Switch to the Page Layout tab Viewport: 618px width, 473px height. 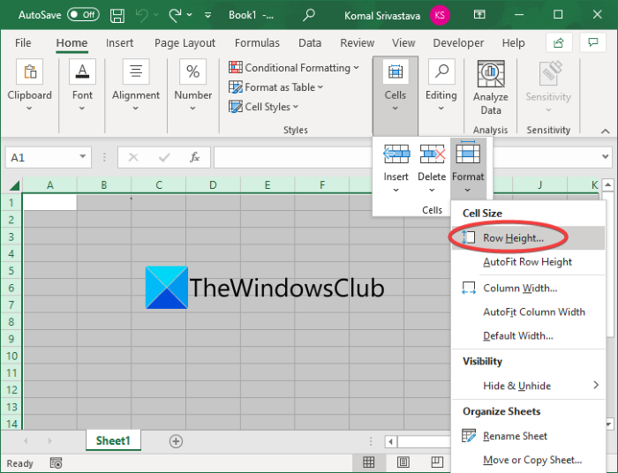click(185, 43)
